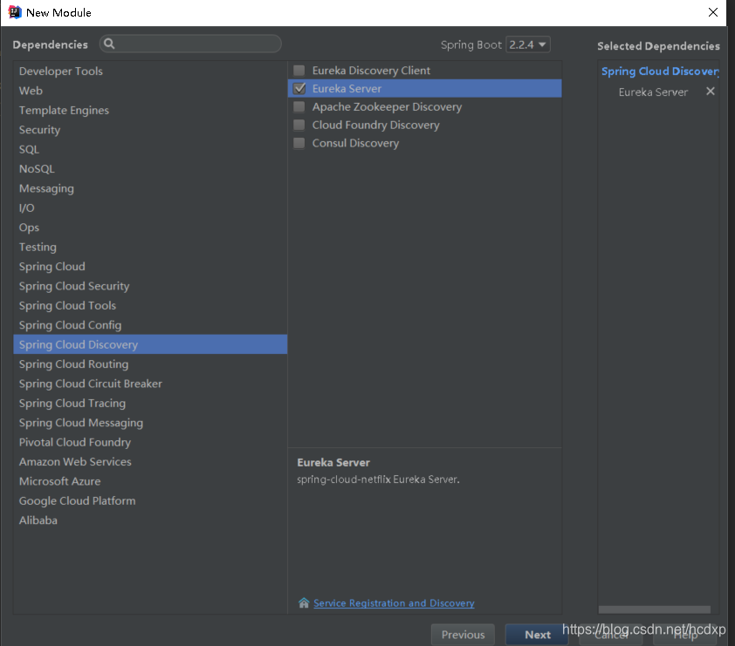Select the Web category
735x646 pixels.
(150, 91)
